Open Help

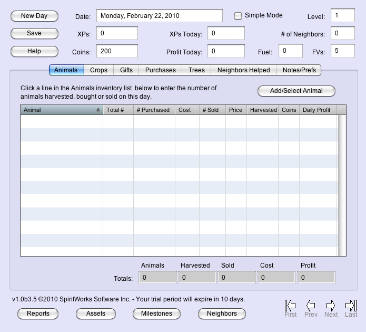[x=34, y=51]
